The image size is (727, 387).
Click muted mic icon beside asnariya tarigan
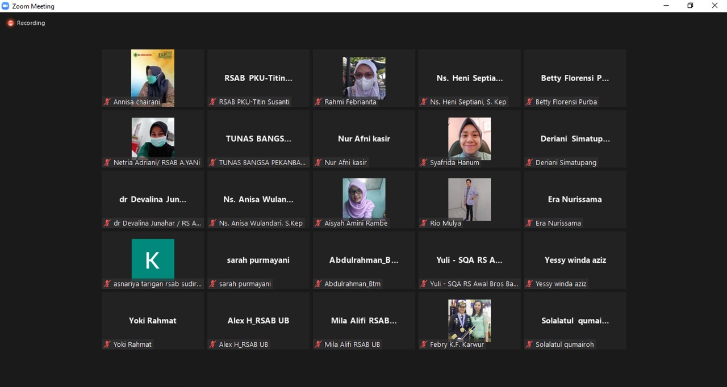[x=107, y=284]
